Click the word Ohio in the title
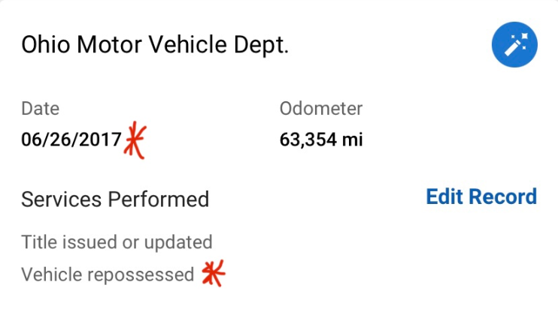 coord(46,45)
